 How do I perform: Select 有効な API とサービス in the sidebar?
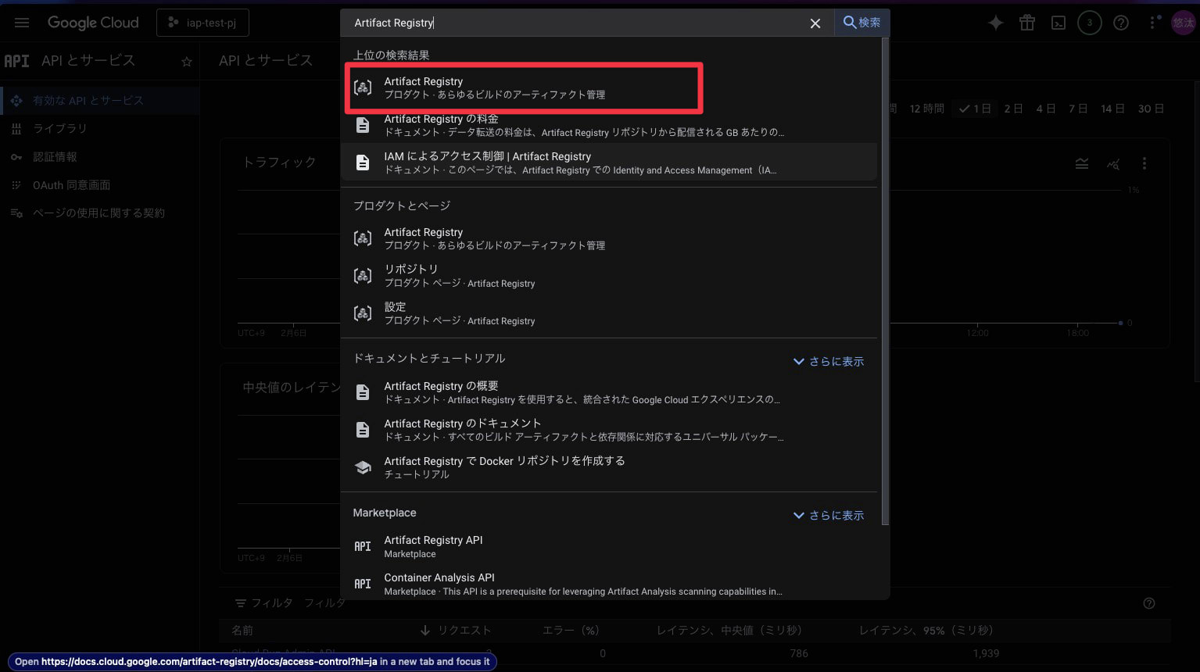(100, 101)
